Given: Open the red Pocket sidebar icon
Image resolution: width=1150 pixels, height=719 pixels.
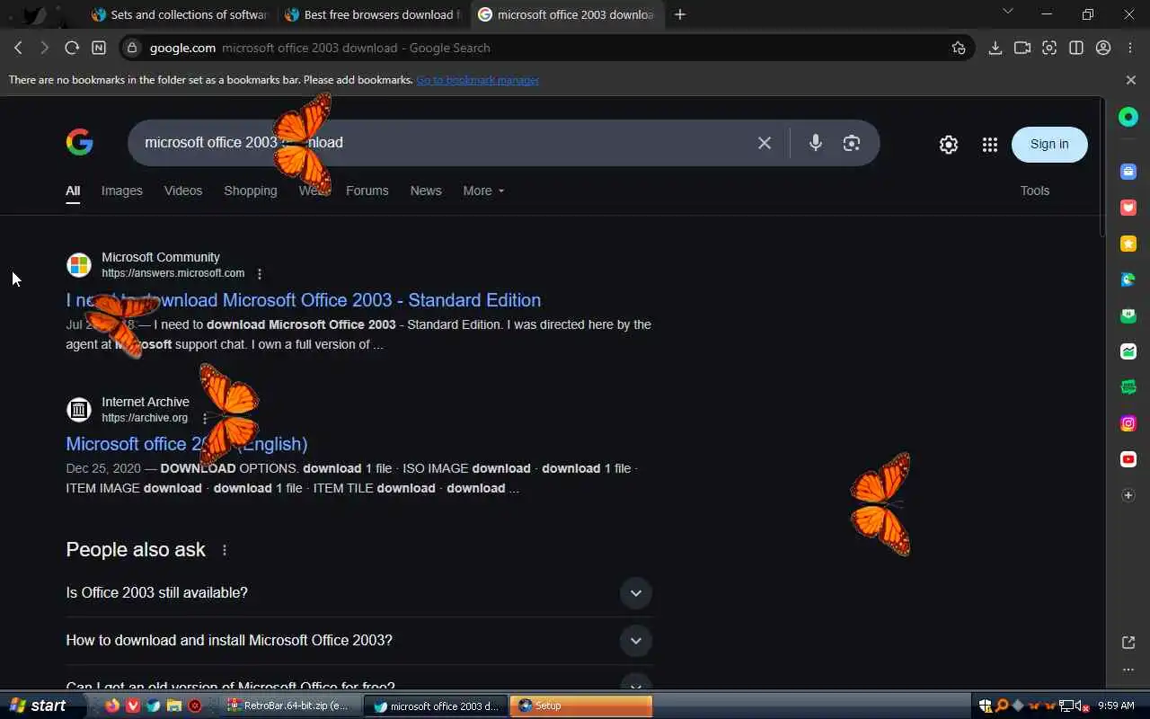Looking at the screenshot, I should click(x=1128, y=207).
